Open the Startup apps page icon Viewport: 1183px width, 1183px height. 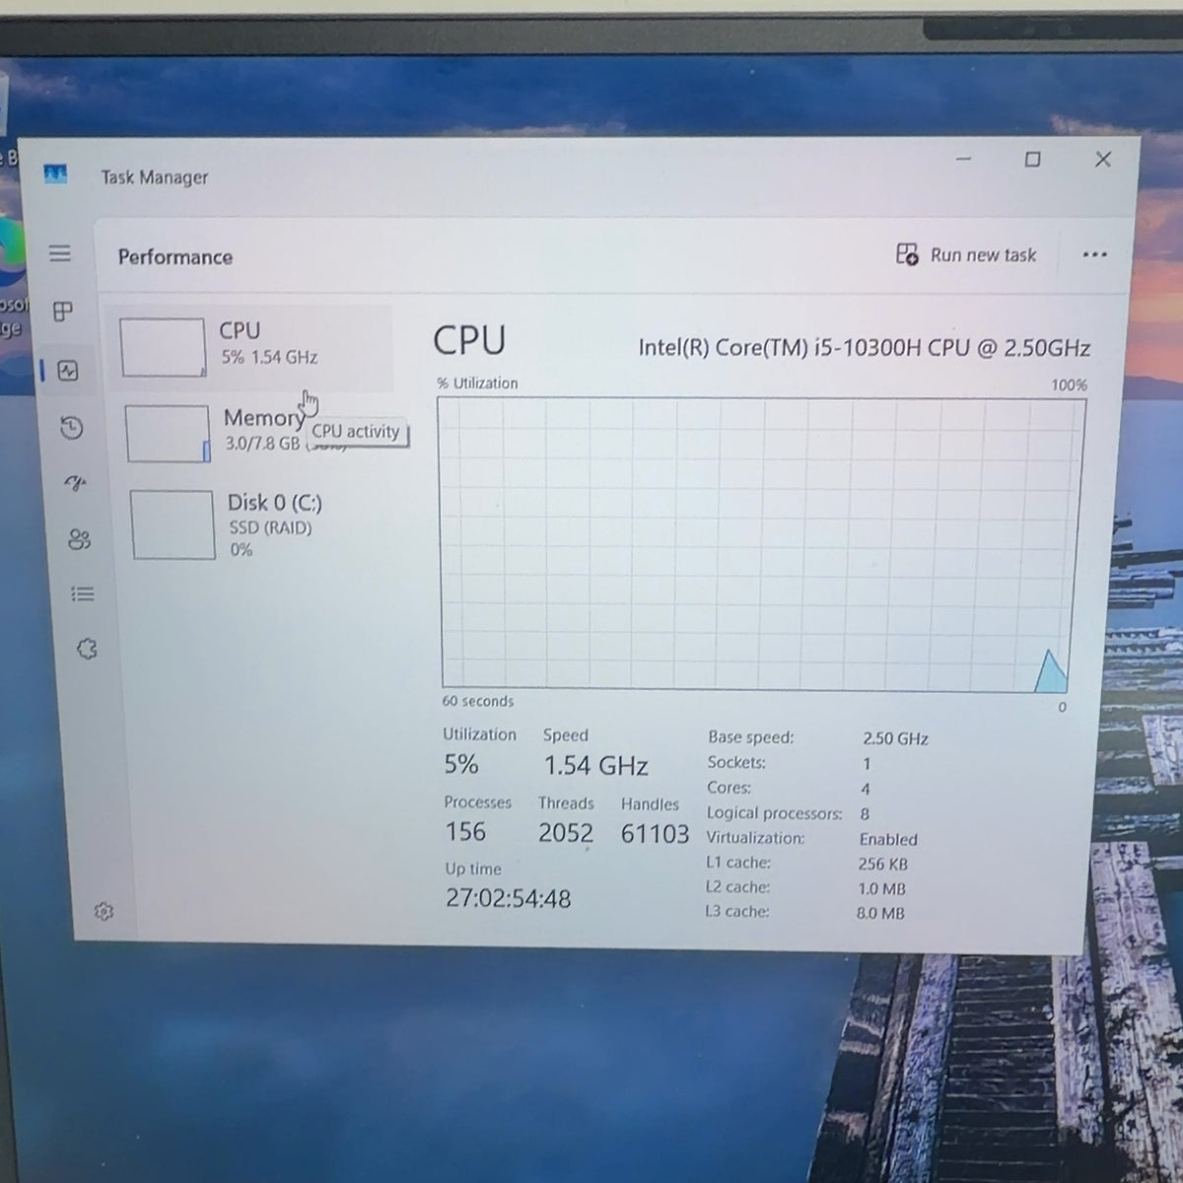(75, 483)
